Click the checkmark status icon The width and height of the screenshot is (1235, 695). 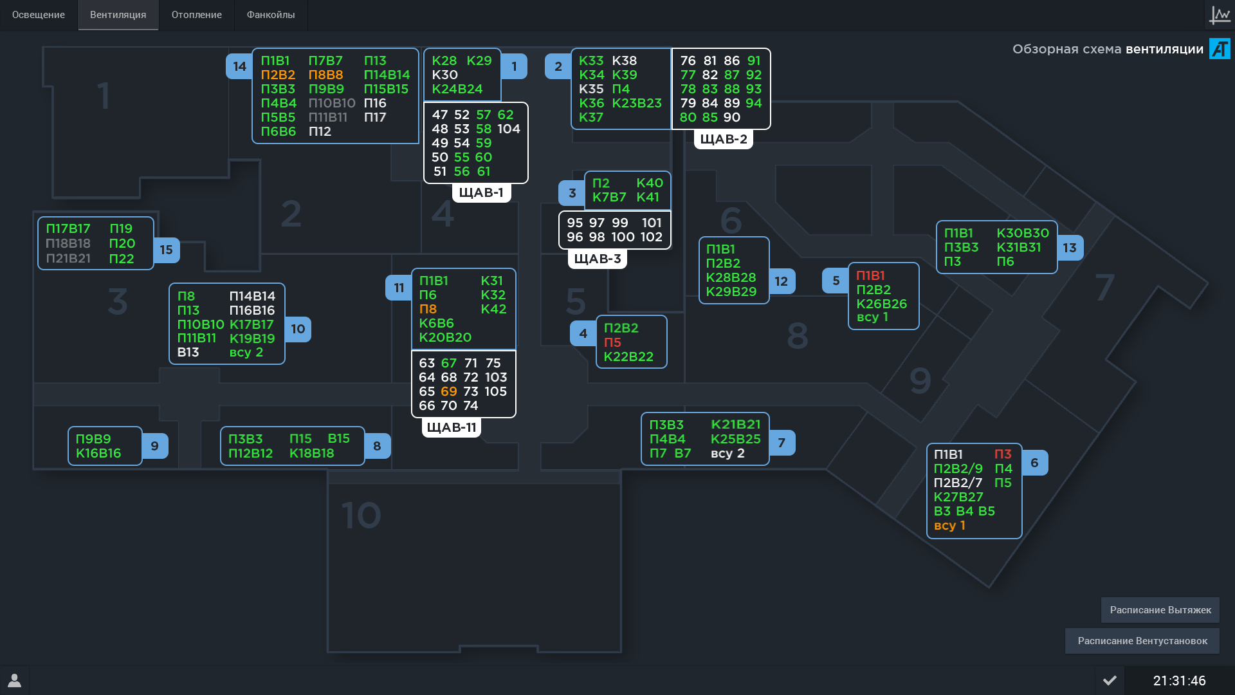coord(1110,680)
